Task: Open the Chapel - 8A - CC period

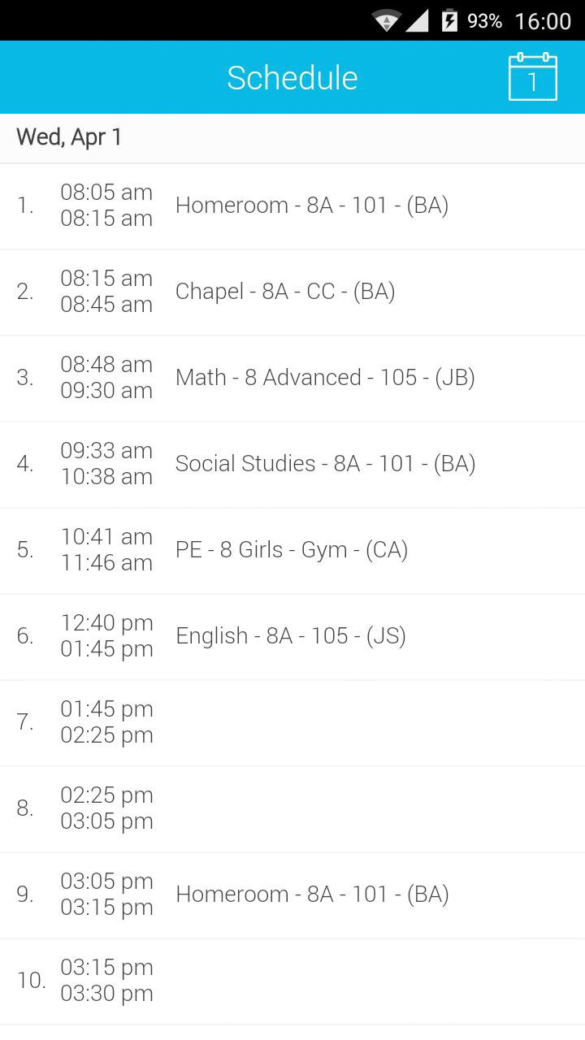Action: pos(285,292)
